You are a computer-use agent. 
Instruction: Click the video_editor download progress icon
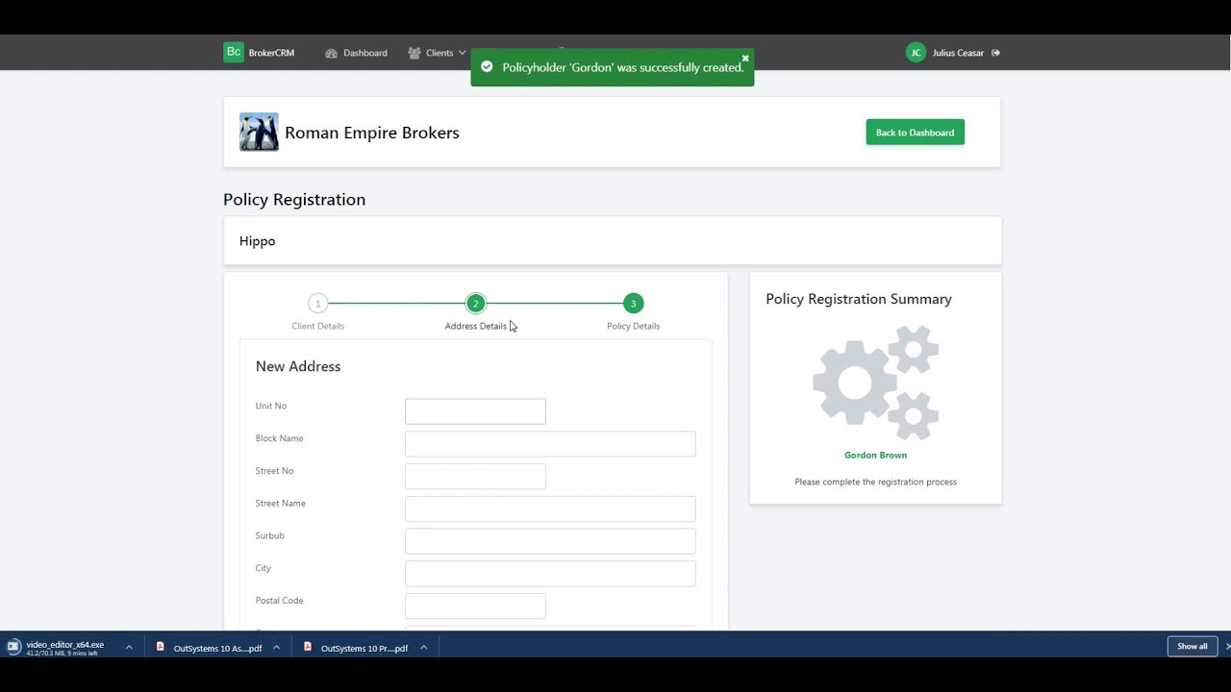[x=13, y=647]
